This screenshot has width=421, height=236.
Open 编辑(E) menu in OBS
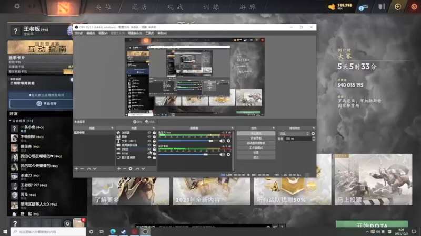click(x=91, y=33)
